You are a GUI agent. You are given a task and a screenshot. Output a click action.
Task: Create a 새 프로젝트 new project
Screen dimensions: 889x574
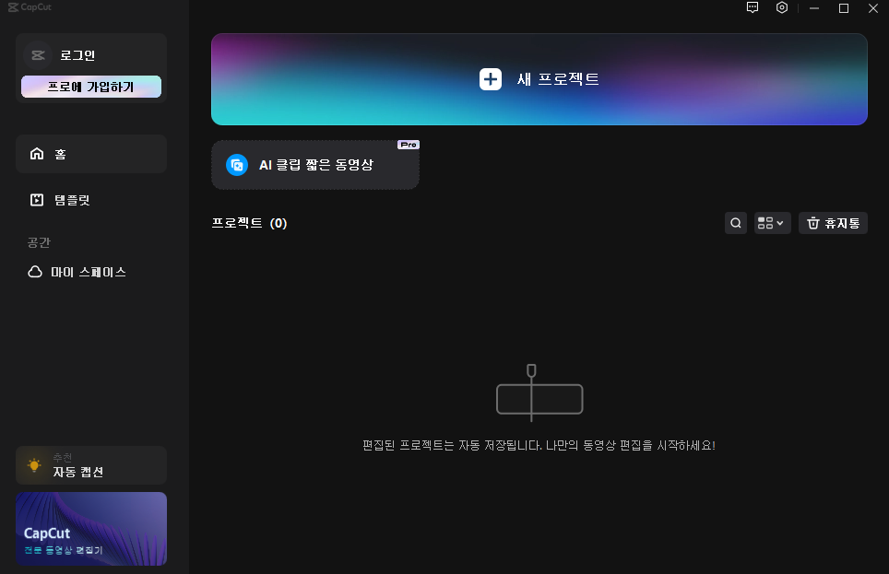click(x=539, y=79)
